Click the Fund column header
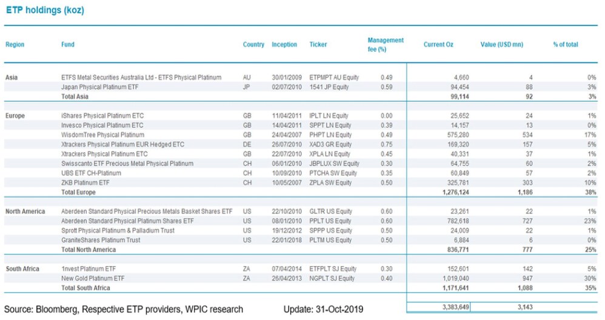Image resolution: width=605 pixels, height=320 pixels. (68, 45)
